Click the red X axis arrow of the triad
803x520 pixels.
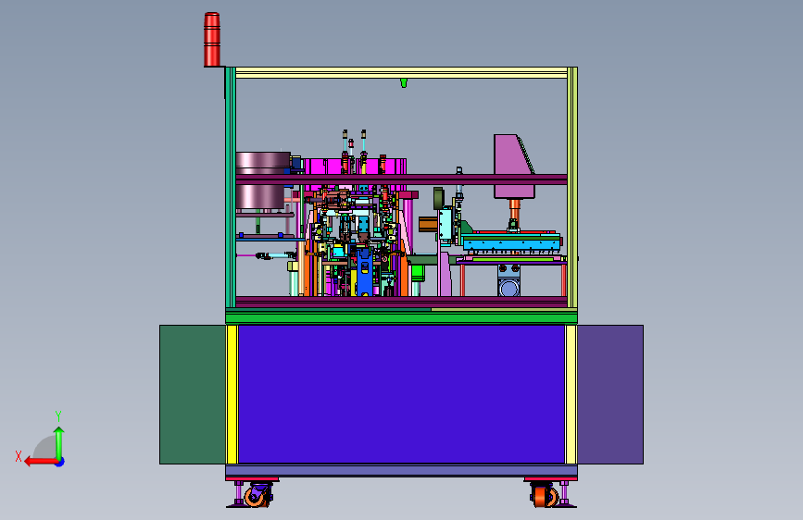pos(40,462)
